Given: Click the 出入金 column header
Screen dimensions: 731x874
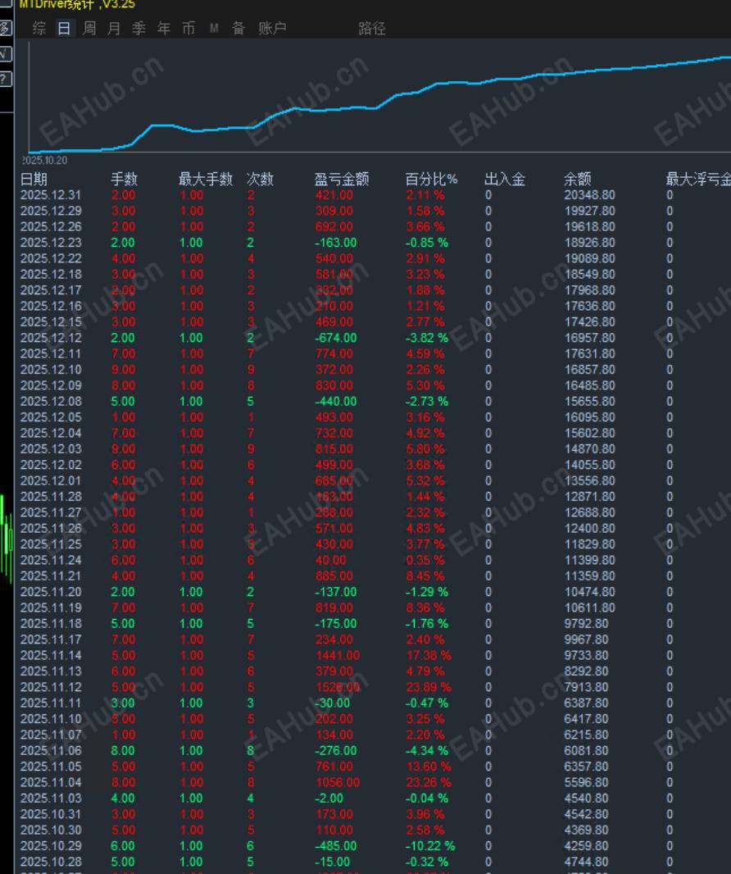Looking at the screenshot, I should [x=505, y=179].
